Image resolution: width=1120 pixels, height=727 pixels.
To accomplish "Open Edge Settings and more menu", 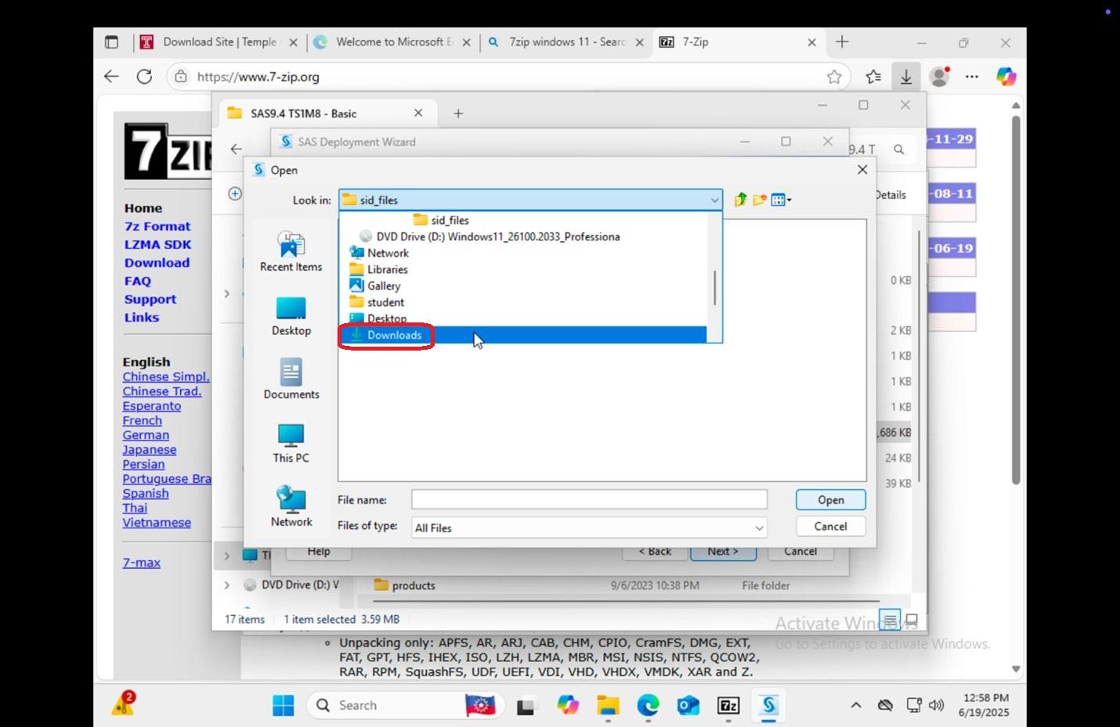I will click(x=972, y=77).
